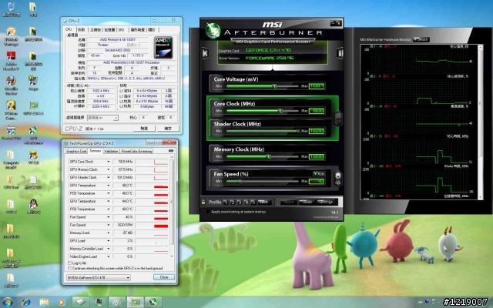The height and width of the screenshot is (308, 493).
Task: Select Afterburner profile slot 5
Action: tap(253, 202)
